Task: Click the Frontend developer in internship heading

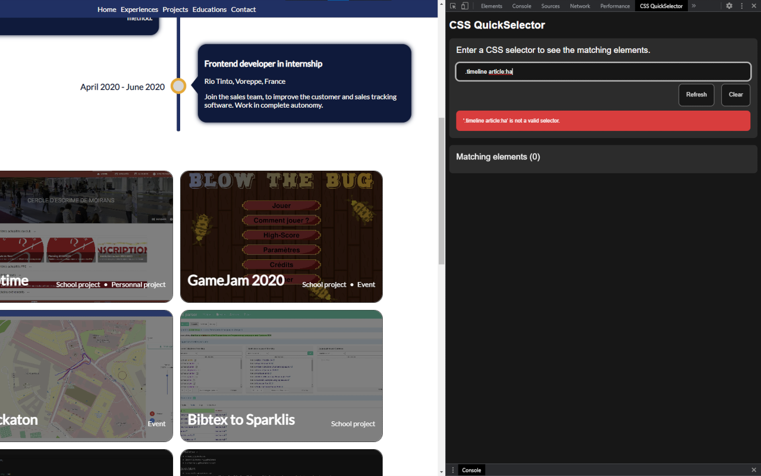Action: (263, 64)
